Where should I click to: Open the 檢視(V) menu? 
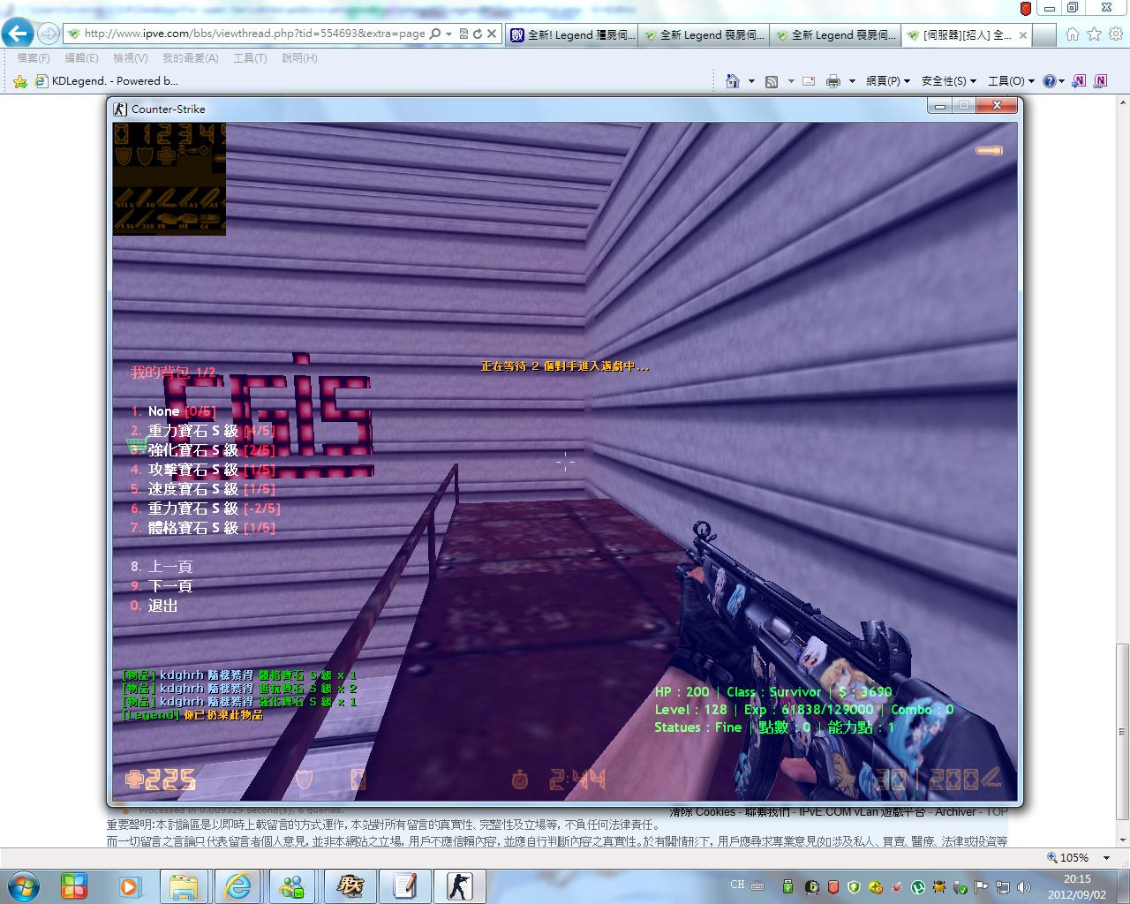coord(130,58)
